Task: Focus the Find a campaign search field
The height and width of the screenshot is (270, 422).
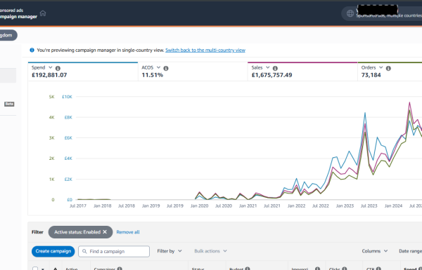Action: (x=114, y=252)
